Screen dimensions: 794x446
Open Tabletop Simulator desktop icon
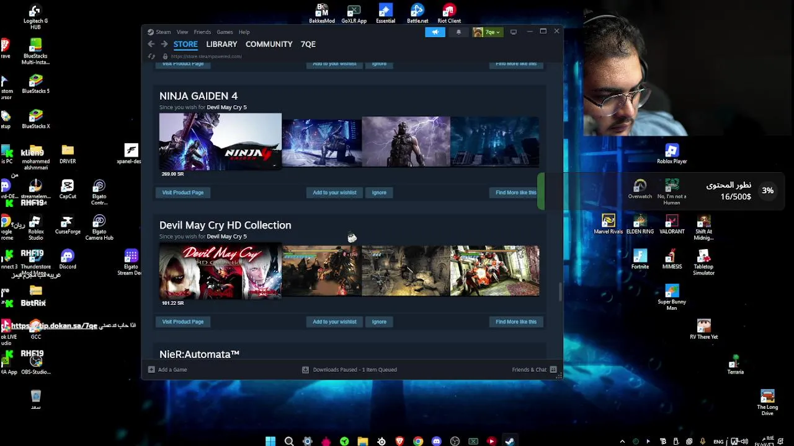click(703, 262)
